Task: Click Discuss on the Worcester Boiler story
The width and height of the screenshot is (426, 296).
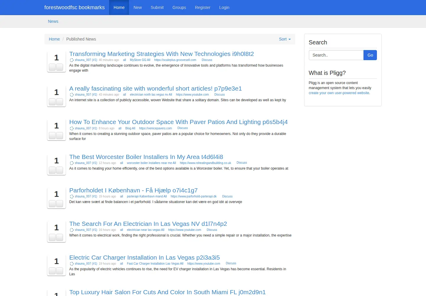Action: pyautogui.click(x=242, y=163)
